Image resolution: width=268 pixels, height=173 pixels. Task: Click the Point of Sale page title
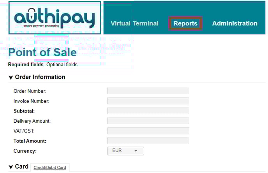click(x=42, y=52)
